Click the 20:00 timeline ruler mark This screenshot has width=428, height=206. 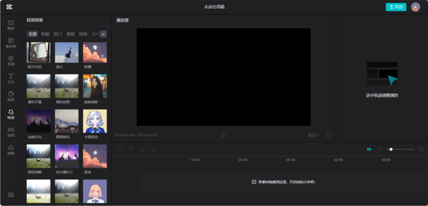click(243, 160)
